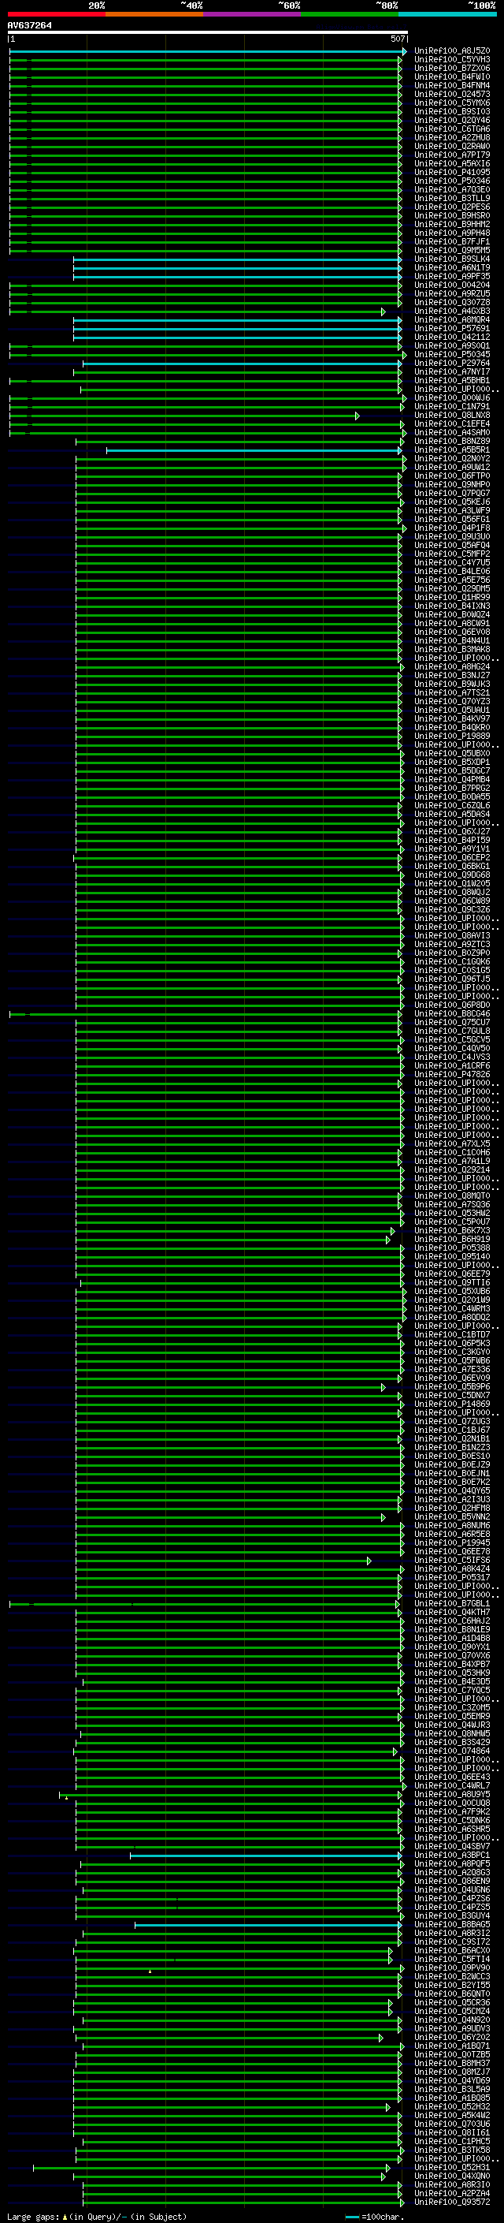Viewport: 504px width, 2223px height.
Task: Click the cyan alignment bar for UniRef100_A5B5R1
Action: tap(254, 450)
